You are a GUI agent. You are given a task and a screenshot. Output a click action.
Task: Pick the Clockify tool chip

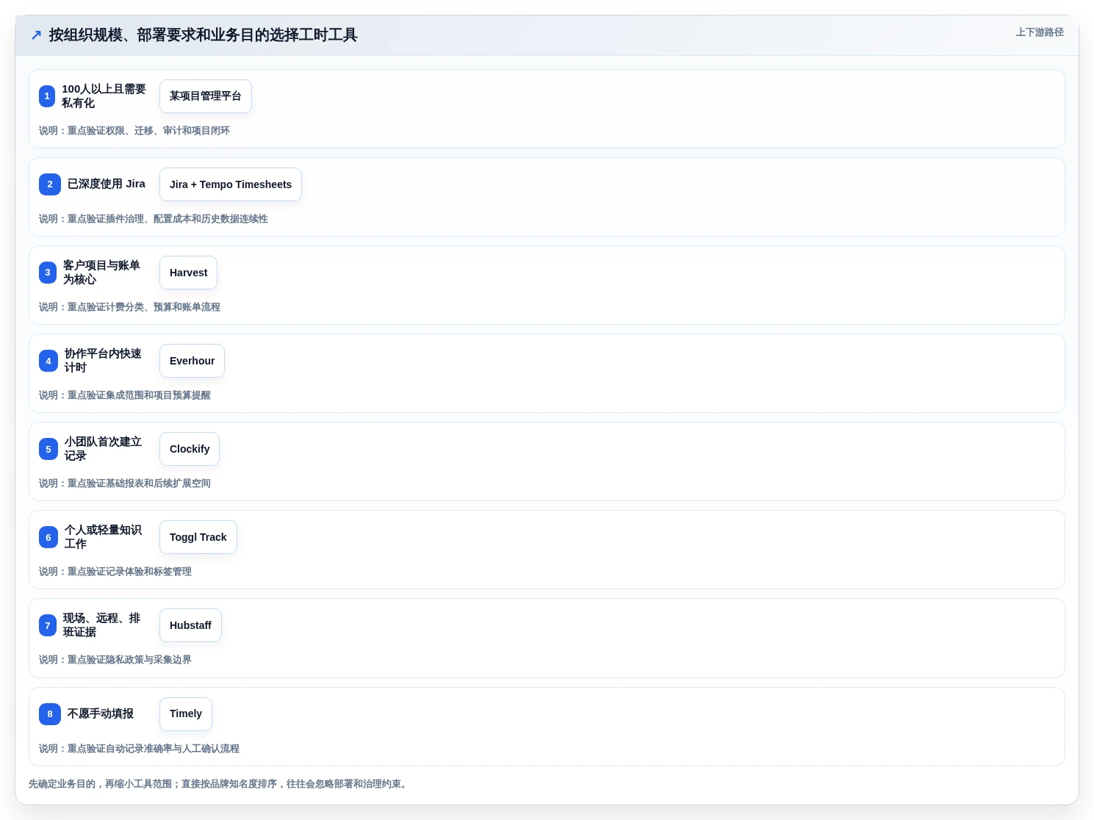(x=190, y=449)
